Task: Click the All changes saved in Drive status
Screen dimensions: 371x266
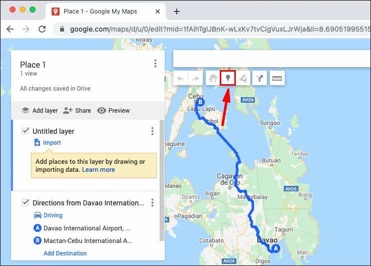Action: pos(55,89)
